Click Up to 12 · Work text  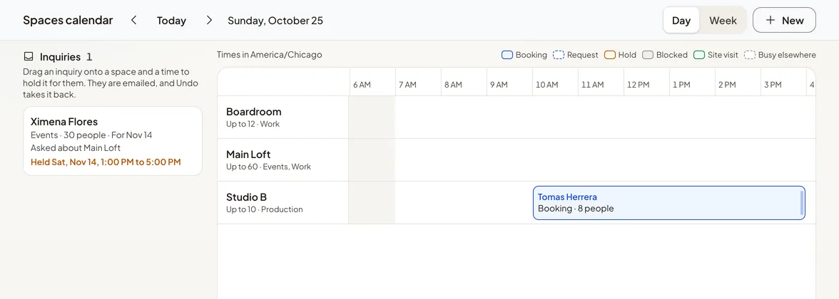coord(253,124)
